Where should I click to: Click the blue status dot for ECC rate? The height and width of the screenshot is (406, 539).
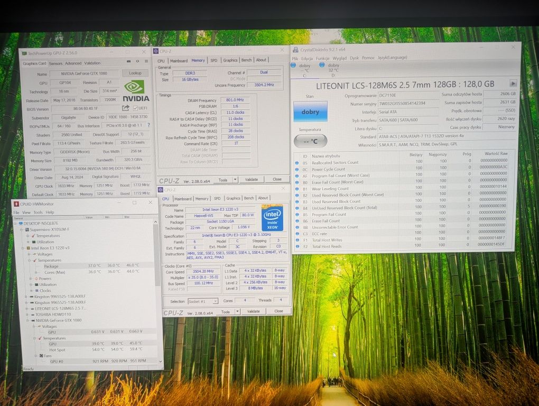[296, 234]
